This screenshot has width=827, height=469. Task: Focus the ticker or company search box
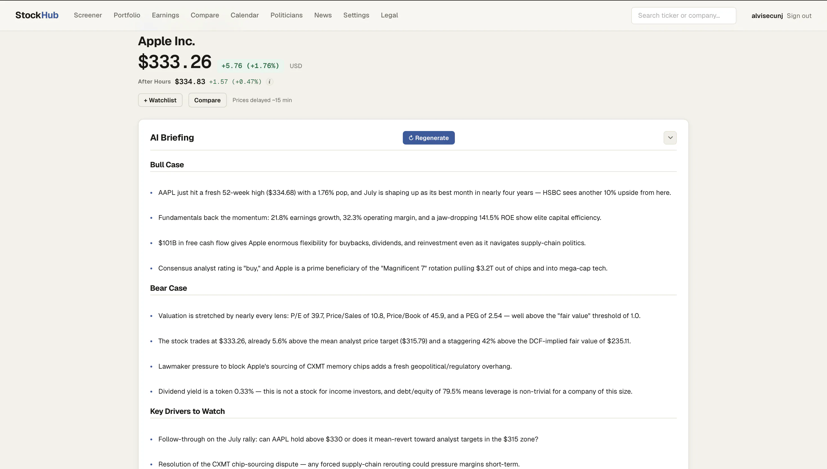[683, 15]
